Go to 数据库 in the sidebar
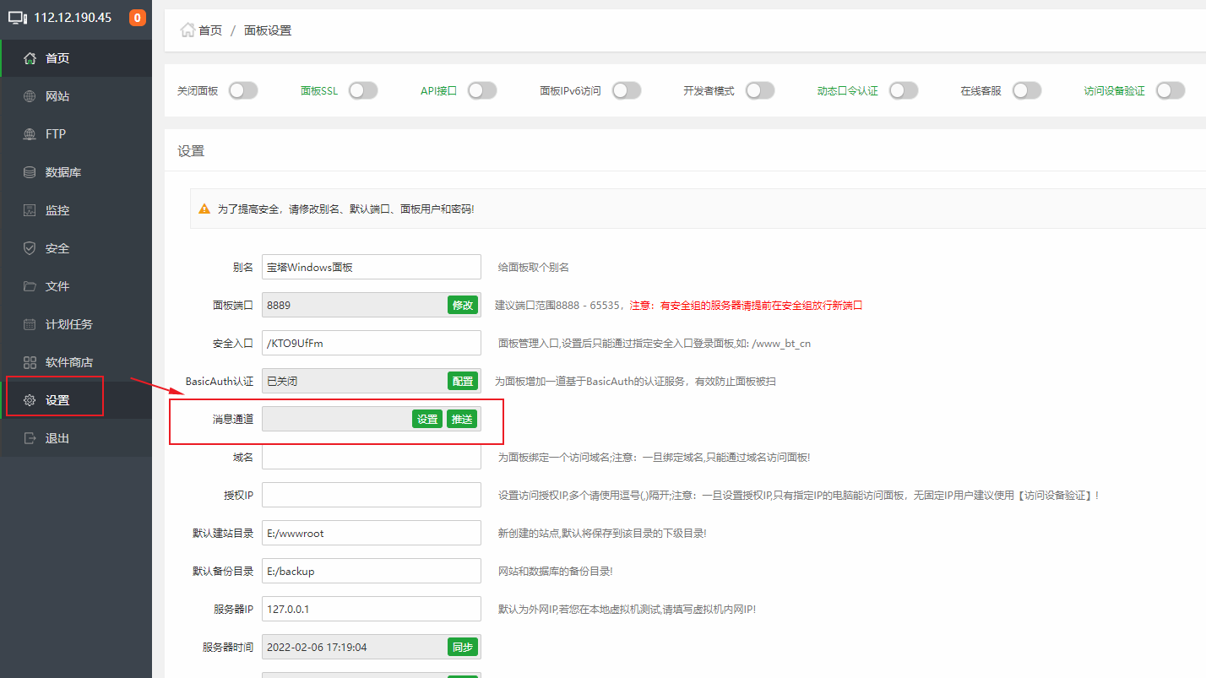 pos(76,172)
